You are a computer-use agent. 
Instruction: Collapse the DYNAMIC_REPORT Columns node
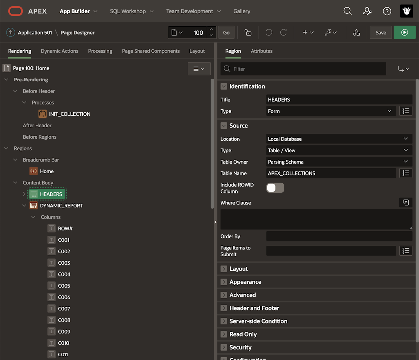click(x=33, y=217)
